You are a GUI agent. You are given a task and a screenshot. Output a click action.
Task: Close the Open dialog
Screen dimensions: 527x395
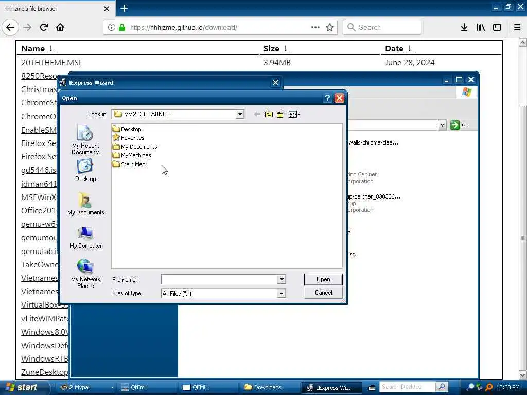click(339, 98)
